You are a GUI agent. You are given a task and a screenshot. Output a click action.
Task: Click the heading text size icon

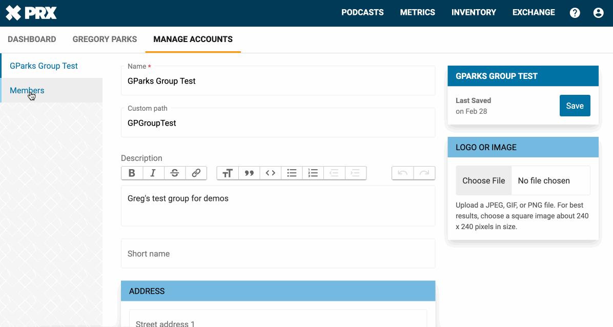pos(228,173)
